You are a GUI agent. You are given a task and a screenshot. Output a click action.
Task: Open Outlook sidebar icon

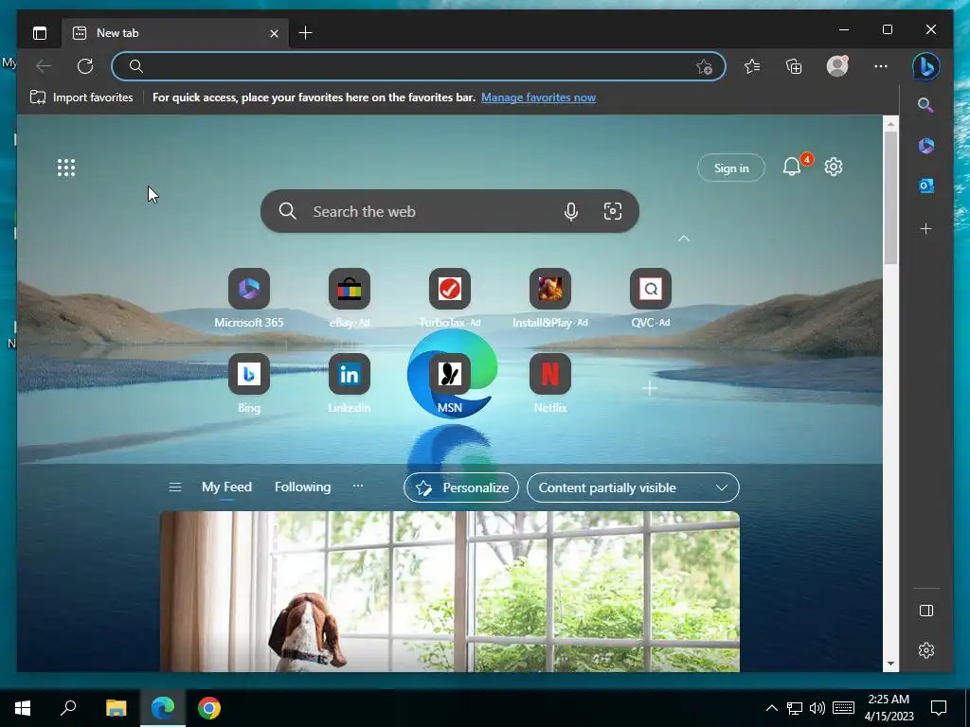click(x=926, y=186)
